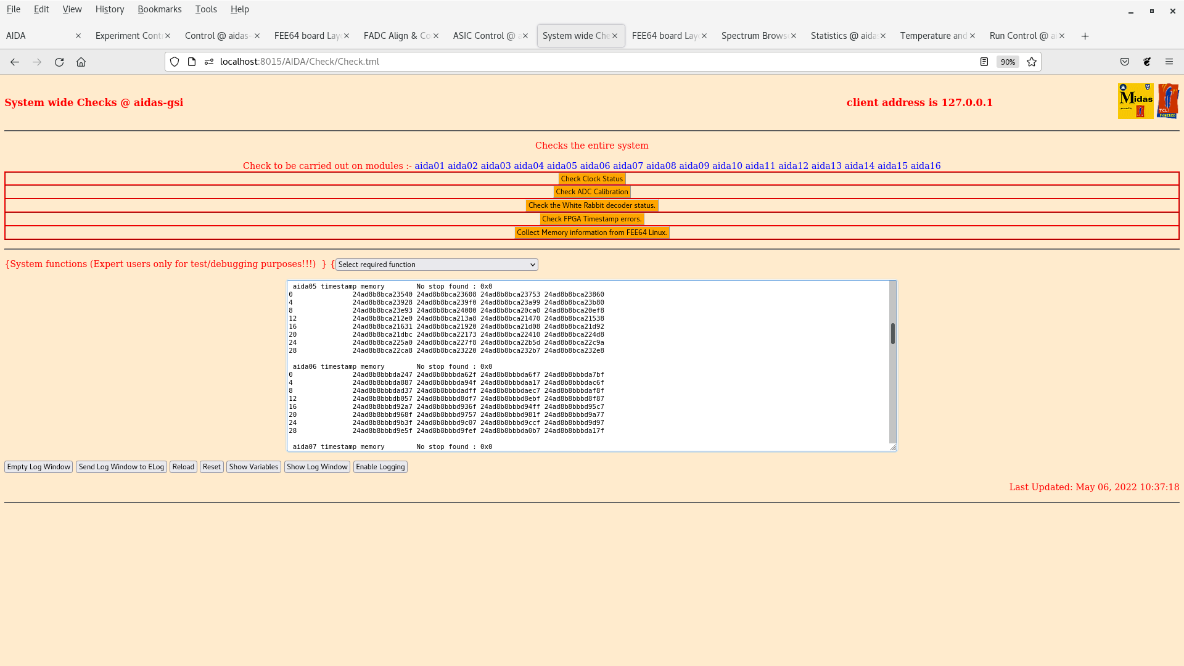Click the aida05 module link

click(x=562, y=166)
